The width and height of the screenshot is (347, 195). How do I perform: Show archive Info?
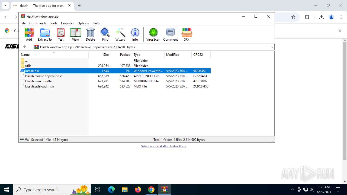click(135, 34)
